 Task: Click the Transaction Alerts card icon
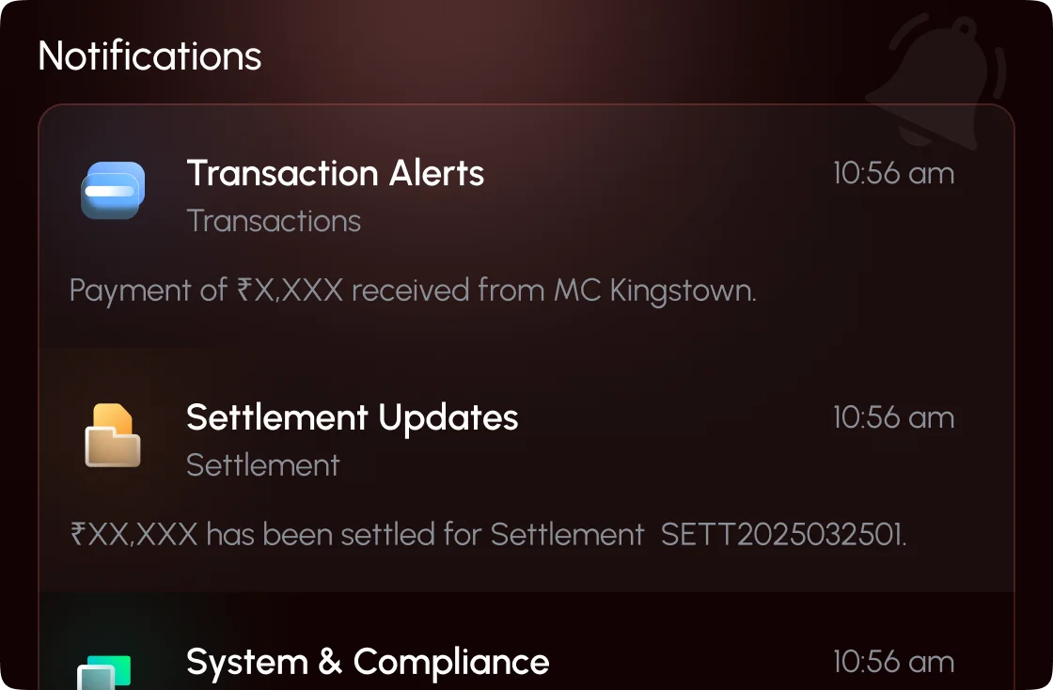click(x=112, y=190)
